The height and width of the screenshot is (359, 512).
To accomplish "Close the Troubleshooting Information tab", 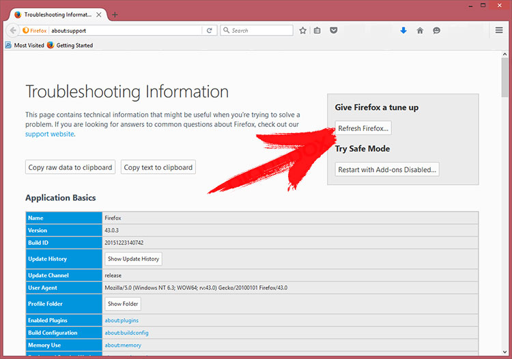I will (98, 15).
